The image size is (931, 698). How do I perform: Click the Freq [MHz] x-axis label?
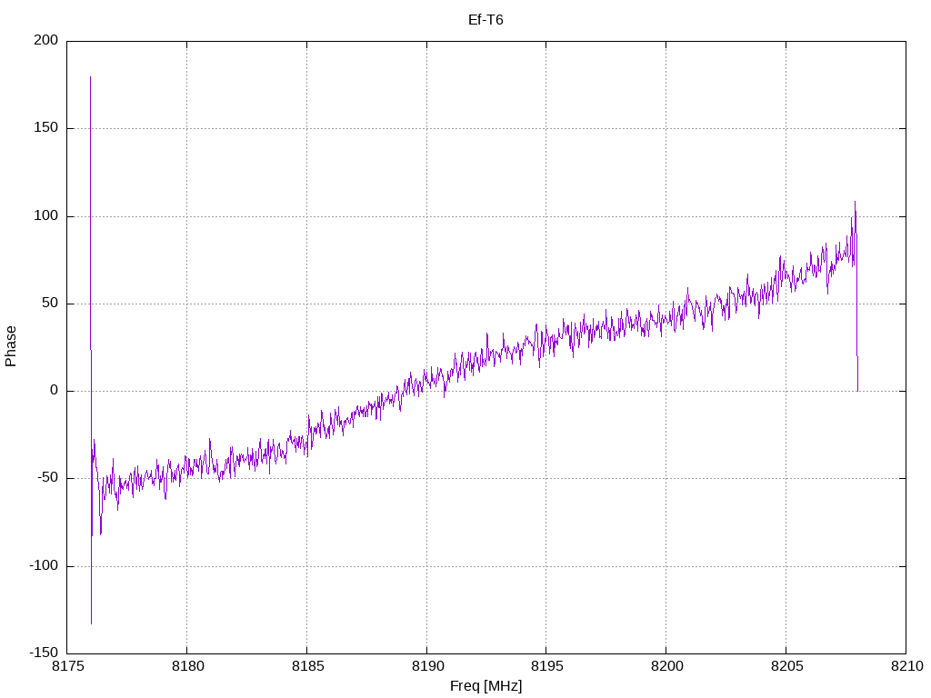[x=486, y=686]
